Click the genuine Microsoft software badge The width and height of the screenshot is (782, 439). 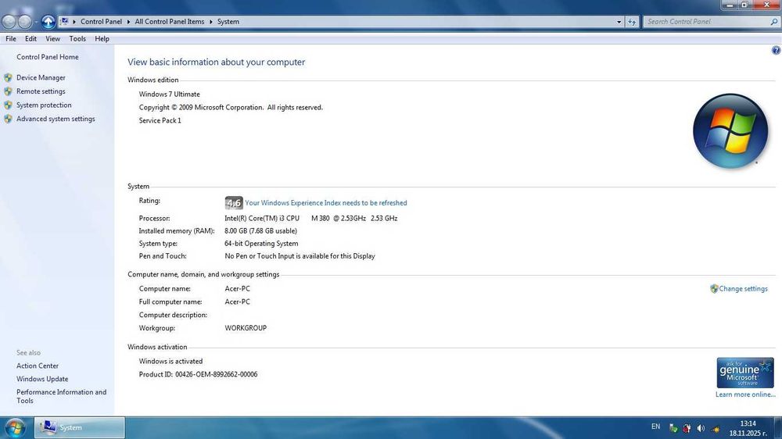pyautogui.click(x=745, y=373)
